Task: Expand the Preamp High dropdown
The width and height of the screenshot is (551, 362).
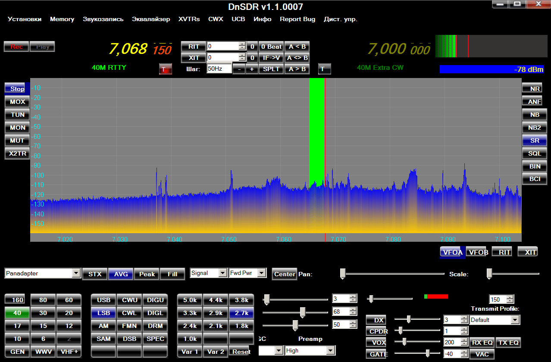Action: click(x=331, y=351)
